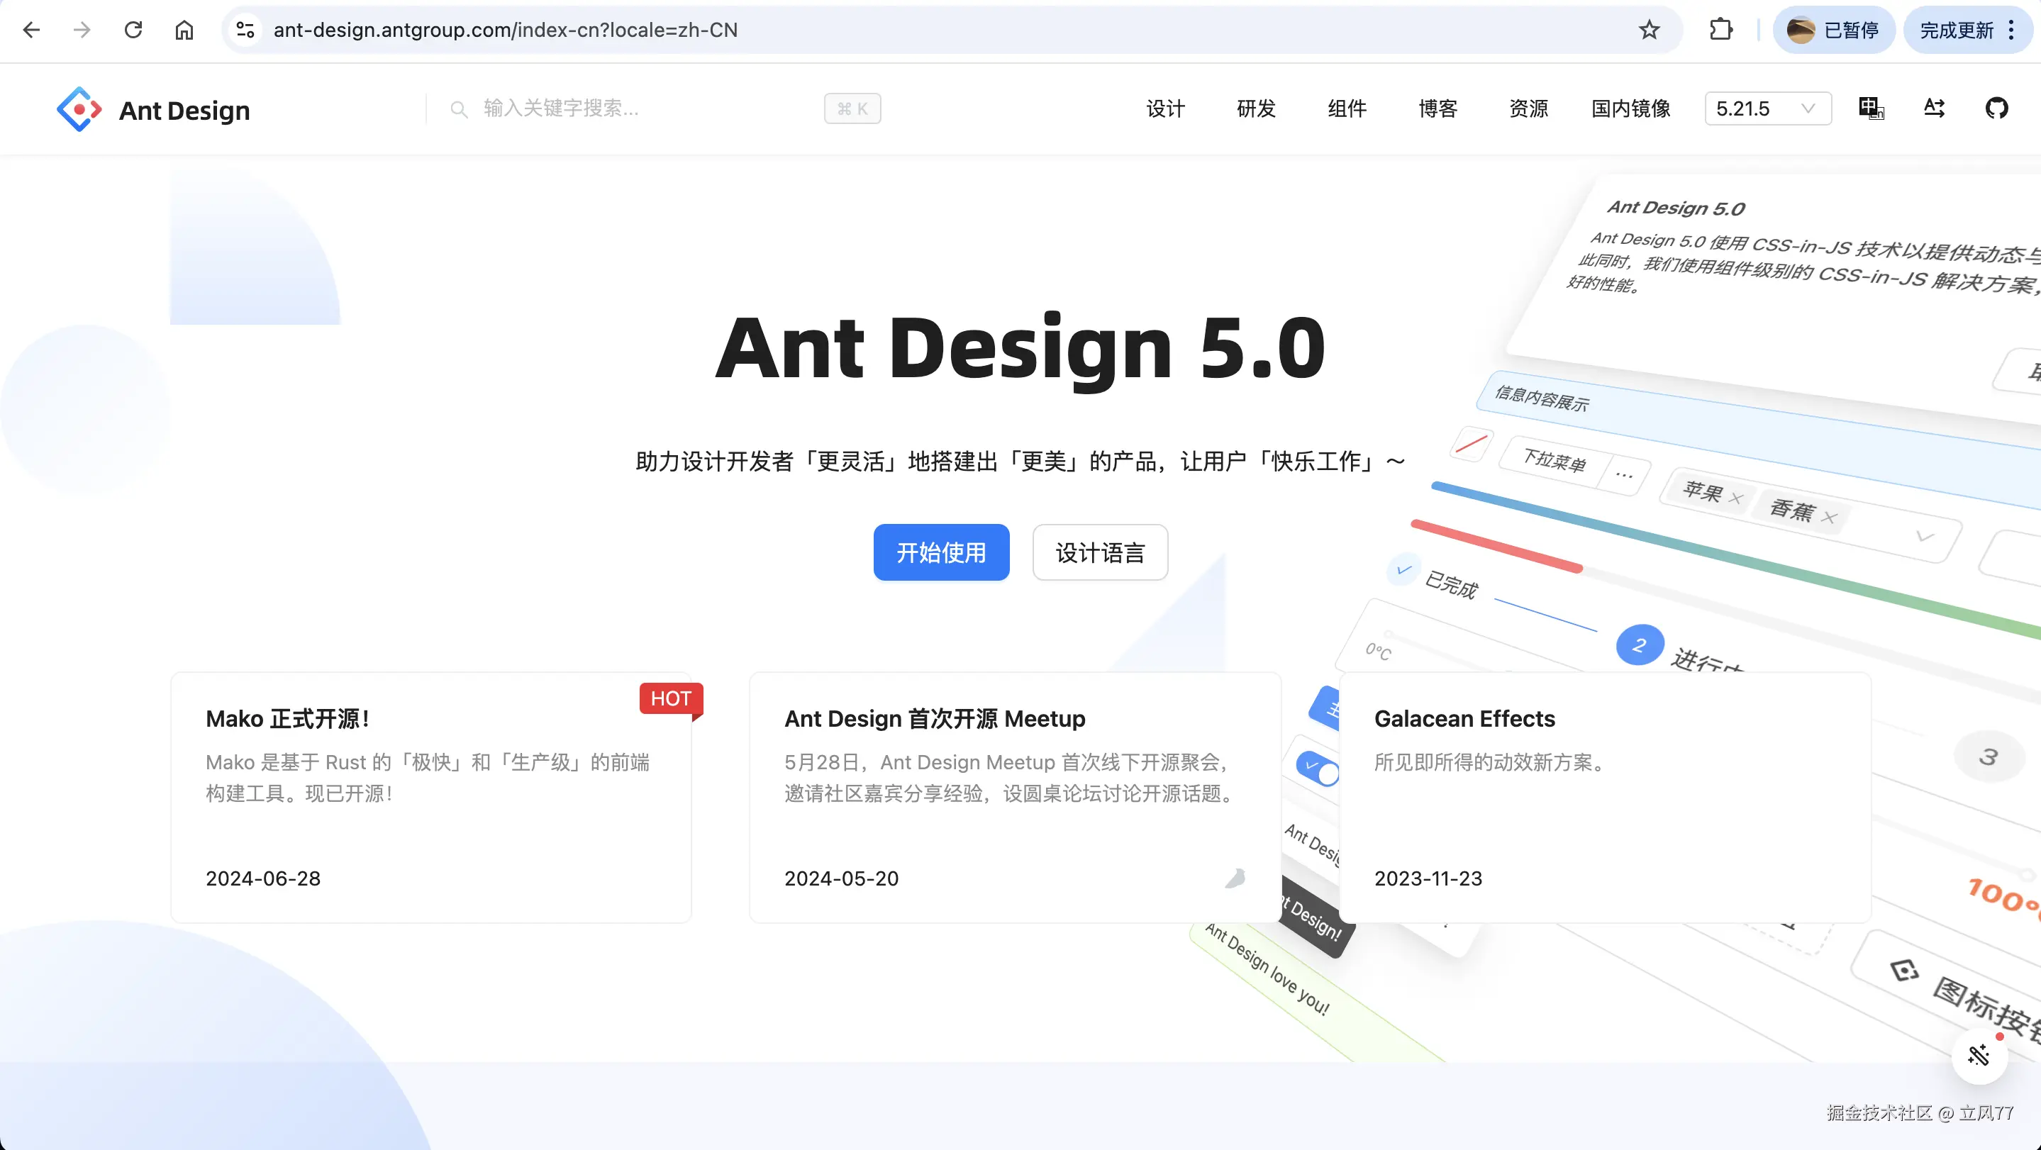Image resolution: width=2041 pixels, height=1150 pixels.
Task: Toggle the blue switch in the preview
Action: tap(1318, 769)
